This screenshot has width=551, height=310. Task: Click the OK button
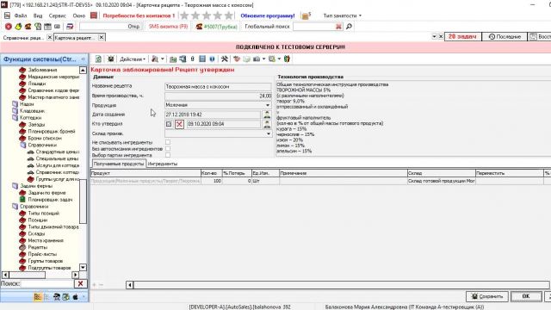(x=526, y=296)
